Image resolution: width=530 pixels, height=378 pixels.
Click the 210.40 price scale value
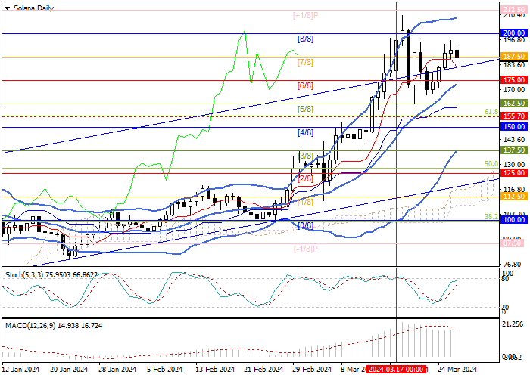[x=514, y=16]
